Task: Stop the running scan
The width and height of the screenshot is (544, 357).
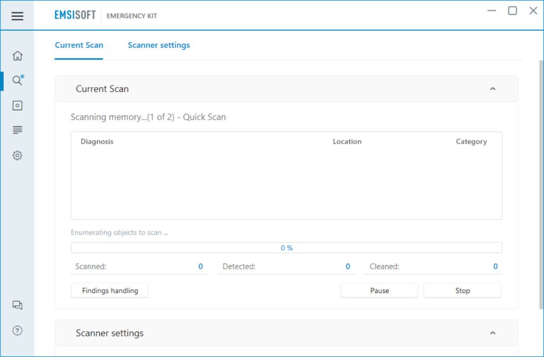Action: (x=463, y=291)
